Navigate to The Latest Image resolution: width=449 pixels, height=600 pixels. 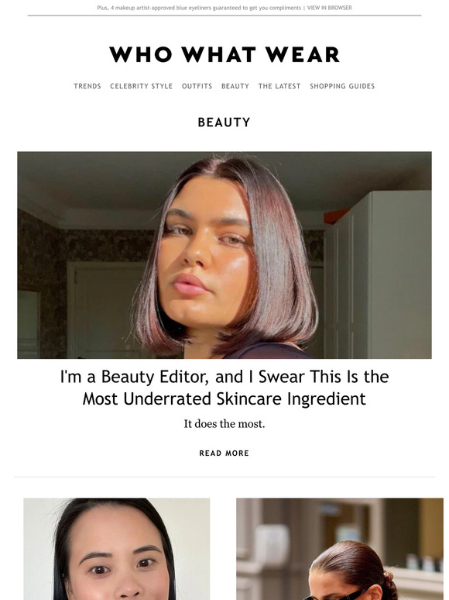[279, 86]
